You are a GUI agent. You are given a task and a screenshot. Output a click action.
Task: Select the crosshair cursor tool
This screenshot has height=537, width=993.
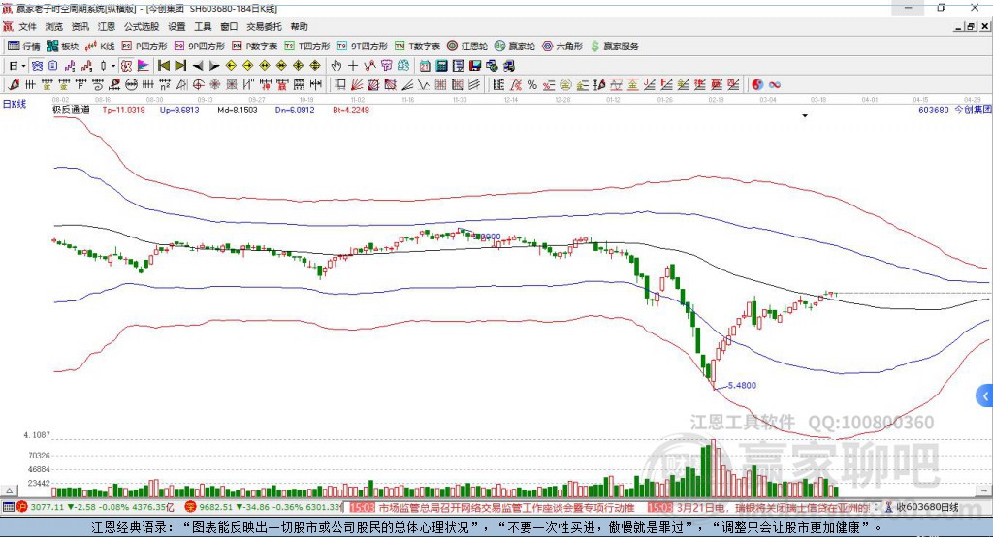tap(353, 66)
